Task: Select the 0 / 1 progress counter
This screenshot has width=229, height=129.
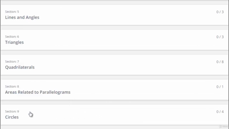Action: pyautogui.click(x=220, y=87)
